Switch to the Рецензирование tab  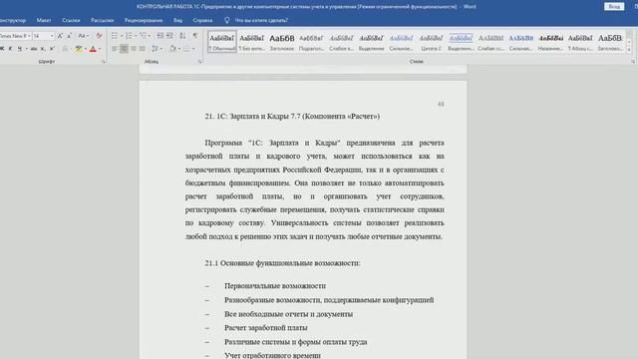144,20
